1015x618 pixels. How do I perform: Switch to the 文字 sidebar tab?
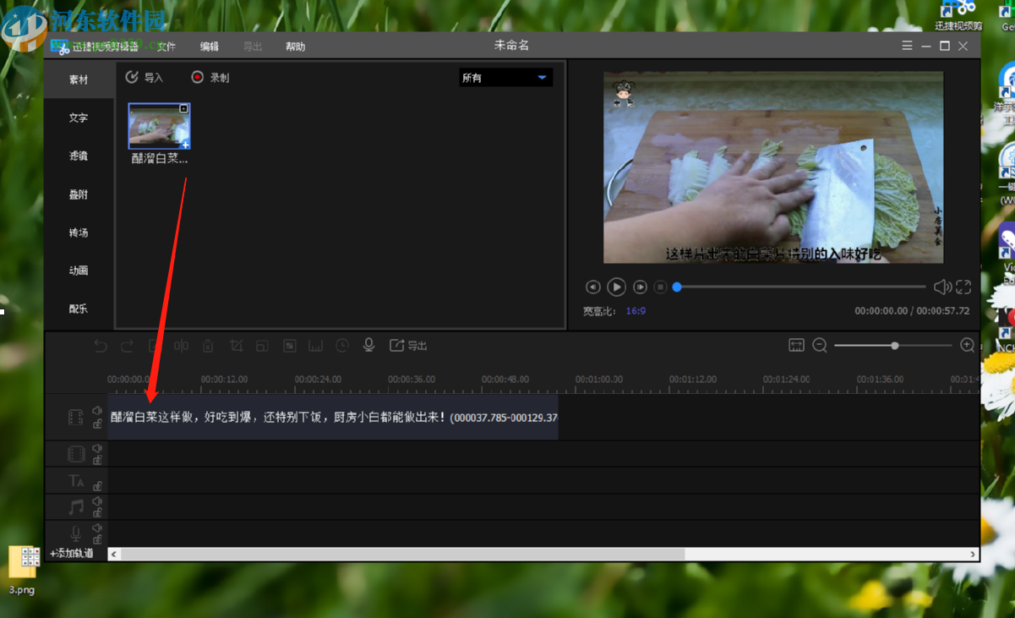[x=79, y=118]
